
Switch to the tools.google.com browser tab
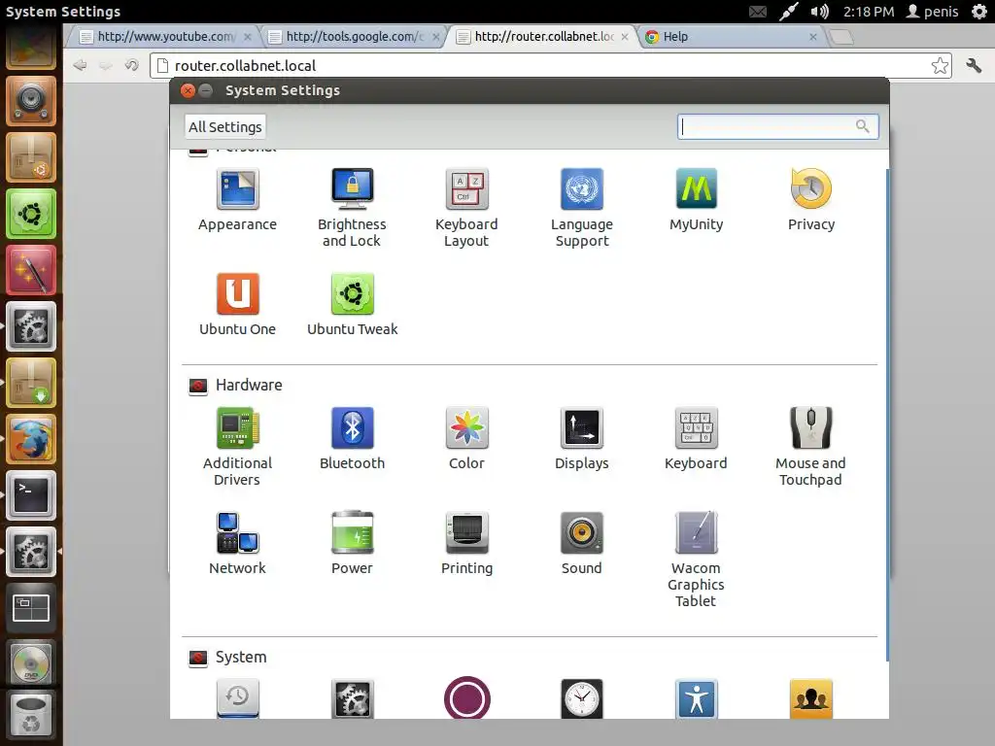pos(354,37)
